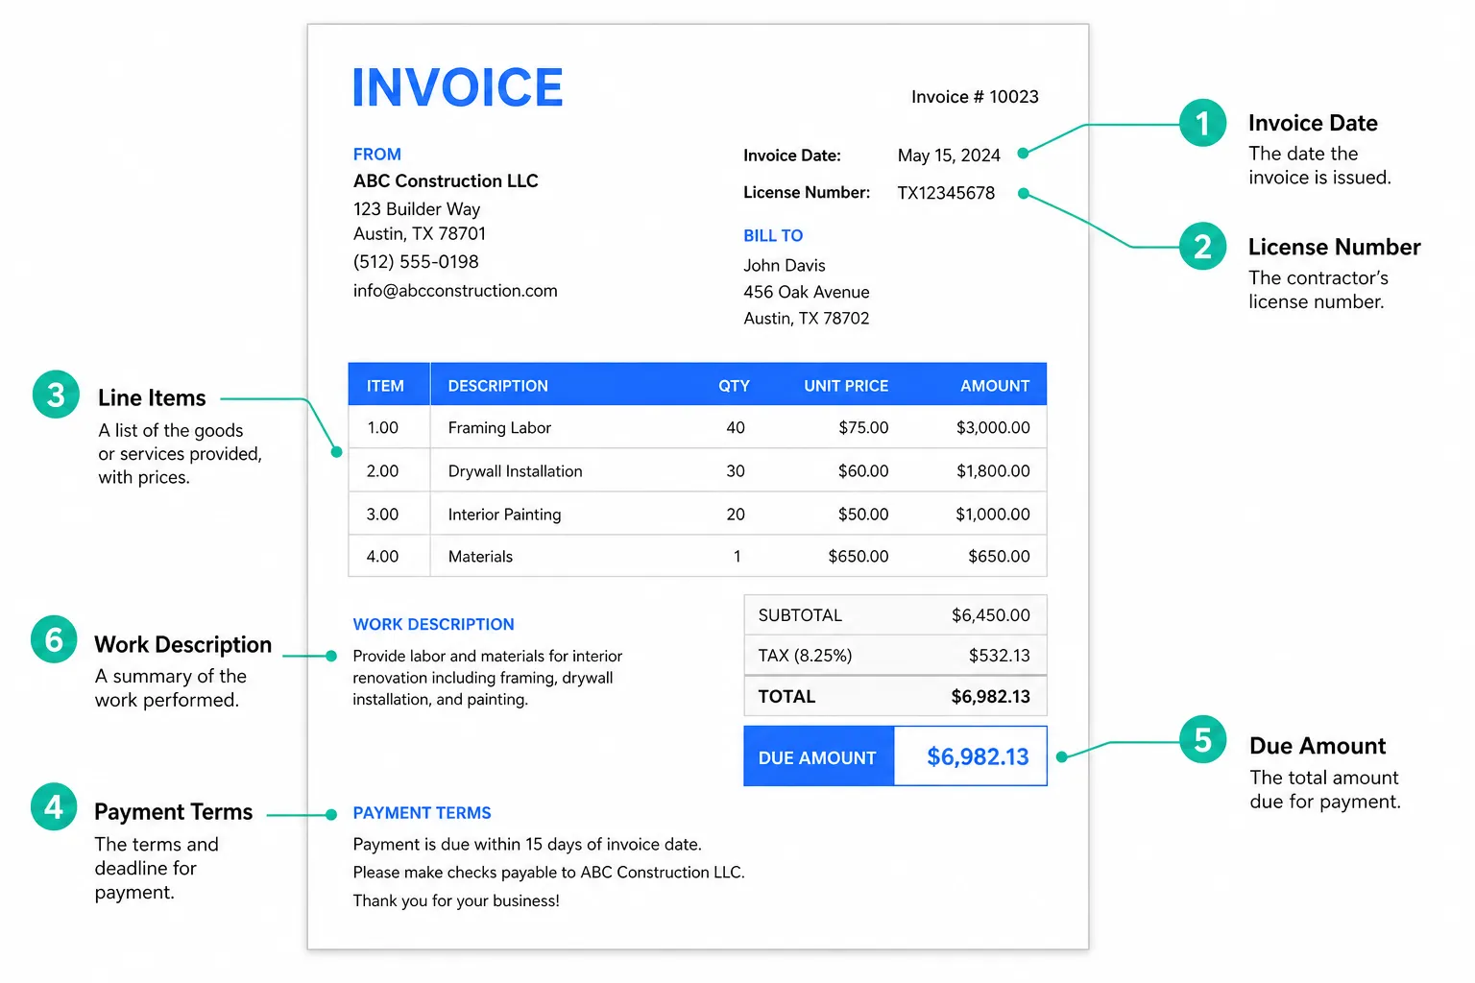Click the callout text 'The total amount due for payment.'

click(1325, 790)
